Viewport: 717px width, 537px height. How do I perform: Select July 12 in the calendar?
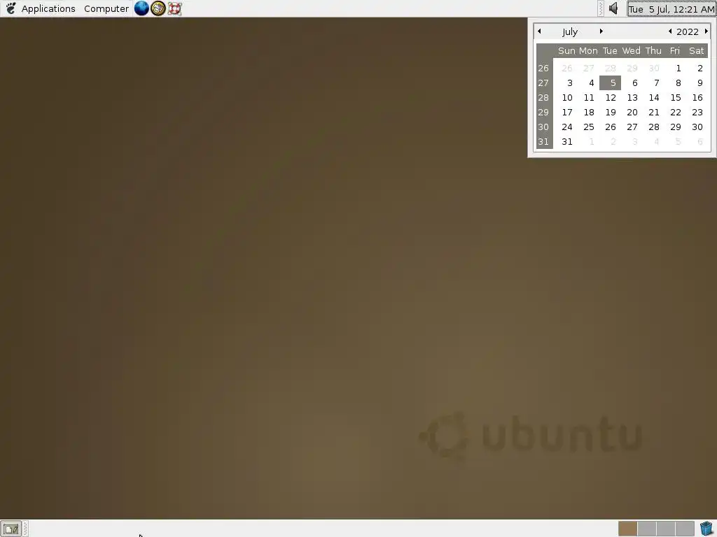(610, 97)
